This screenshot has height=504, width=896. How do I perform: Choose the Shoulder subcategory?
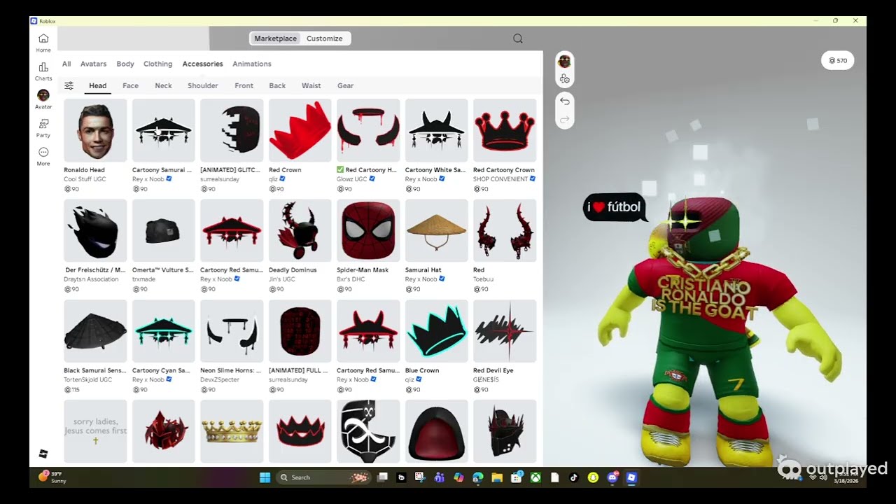203,85
